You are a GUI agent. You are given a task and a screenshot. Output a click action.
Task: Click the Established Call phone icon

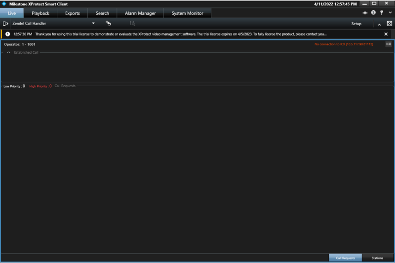8,53
